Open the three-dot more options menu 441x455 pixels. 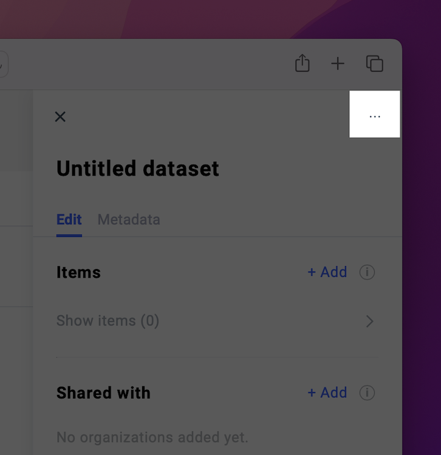coord(375,114)
